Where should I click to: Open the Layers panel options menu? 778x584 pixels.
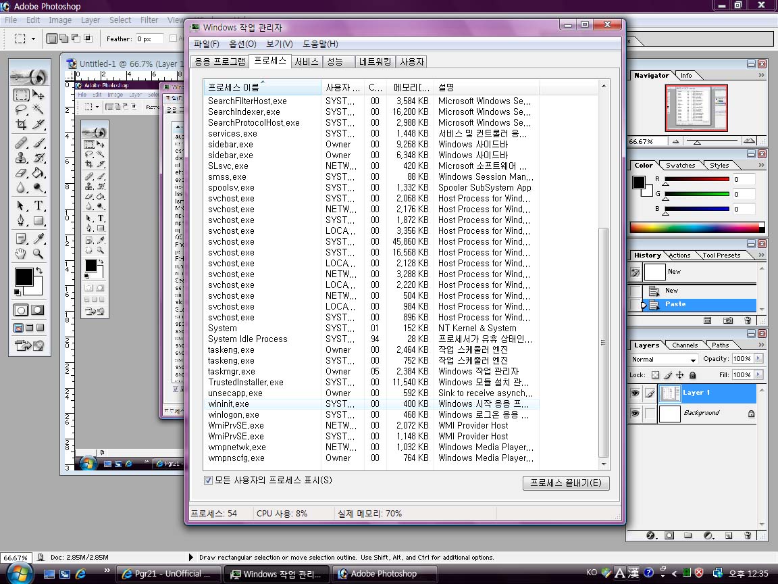pyautogui.click(x=762, y=345)
